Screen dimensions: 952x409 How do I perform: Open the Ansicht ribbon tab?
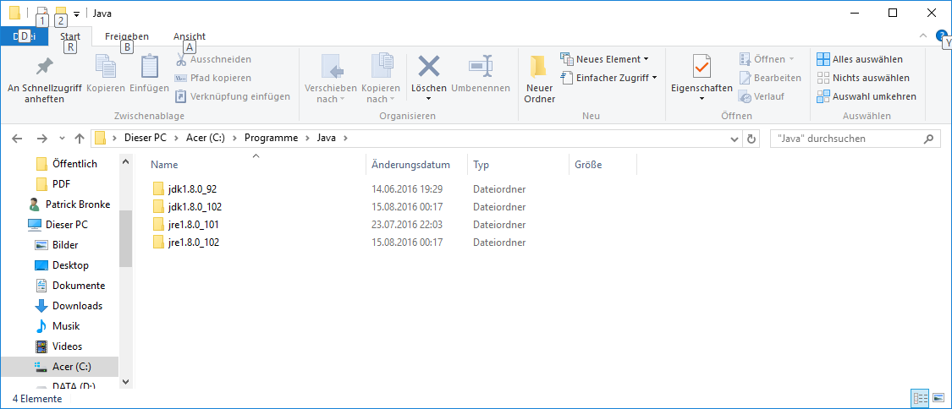point(190,36)
